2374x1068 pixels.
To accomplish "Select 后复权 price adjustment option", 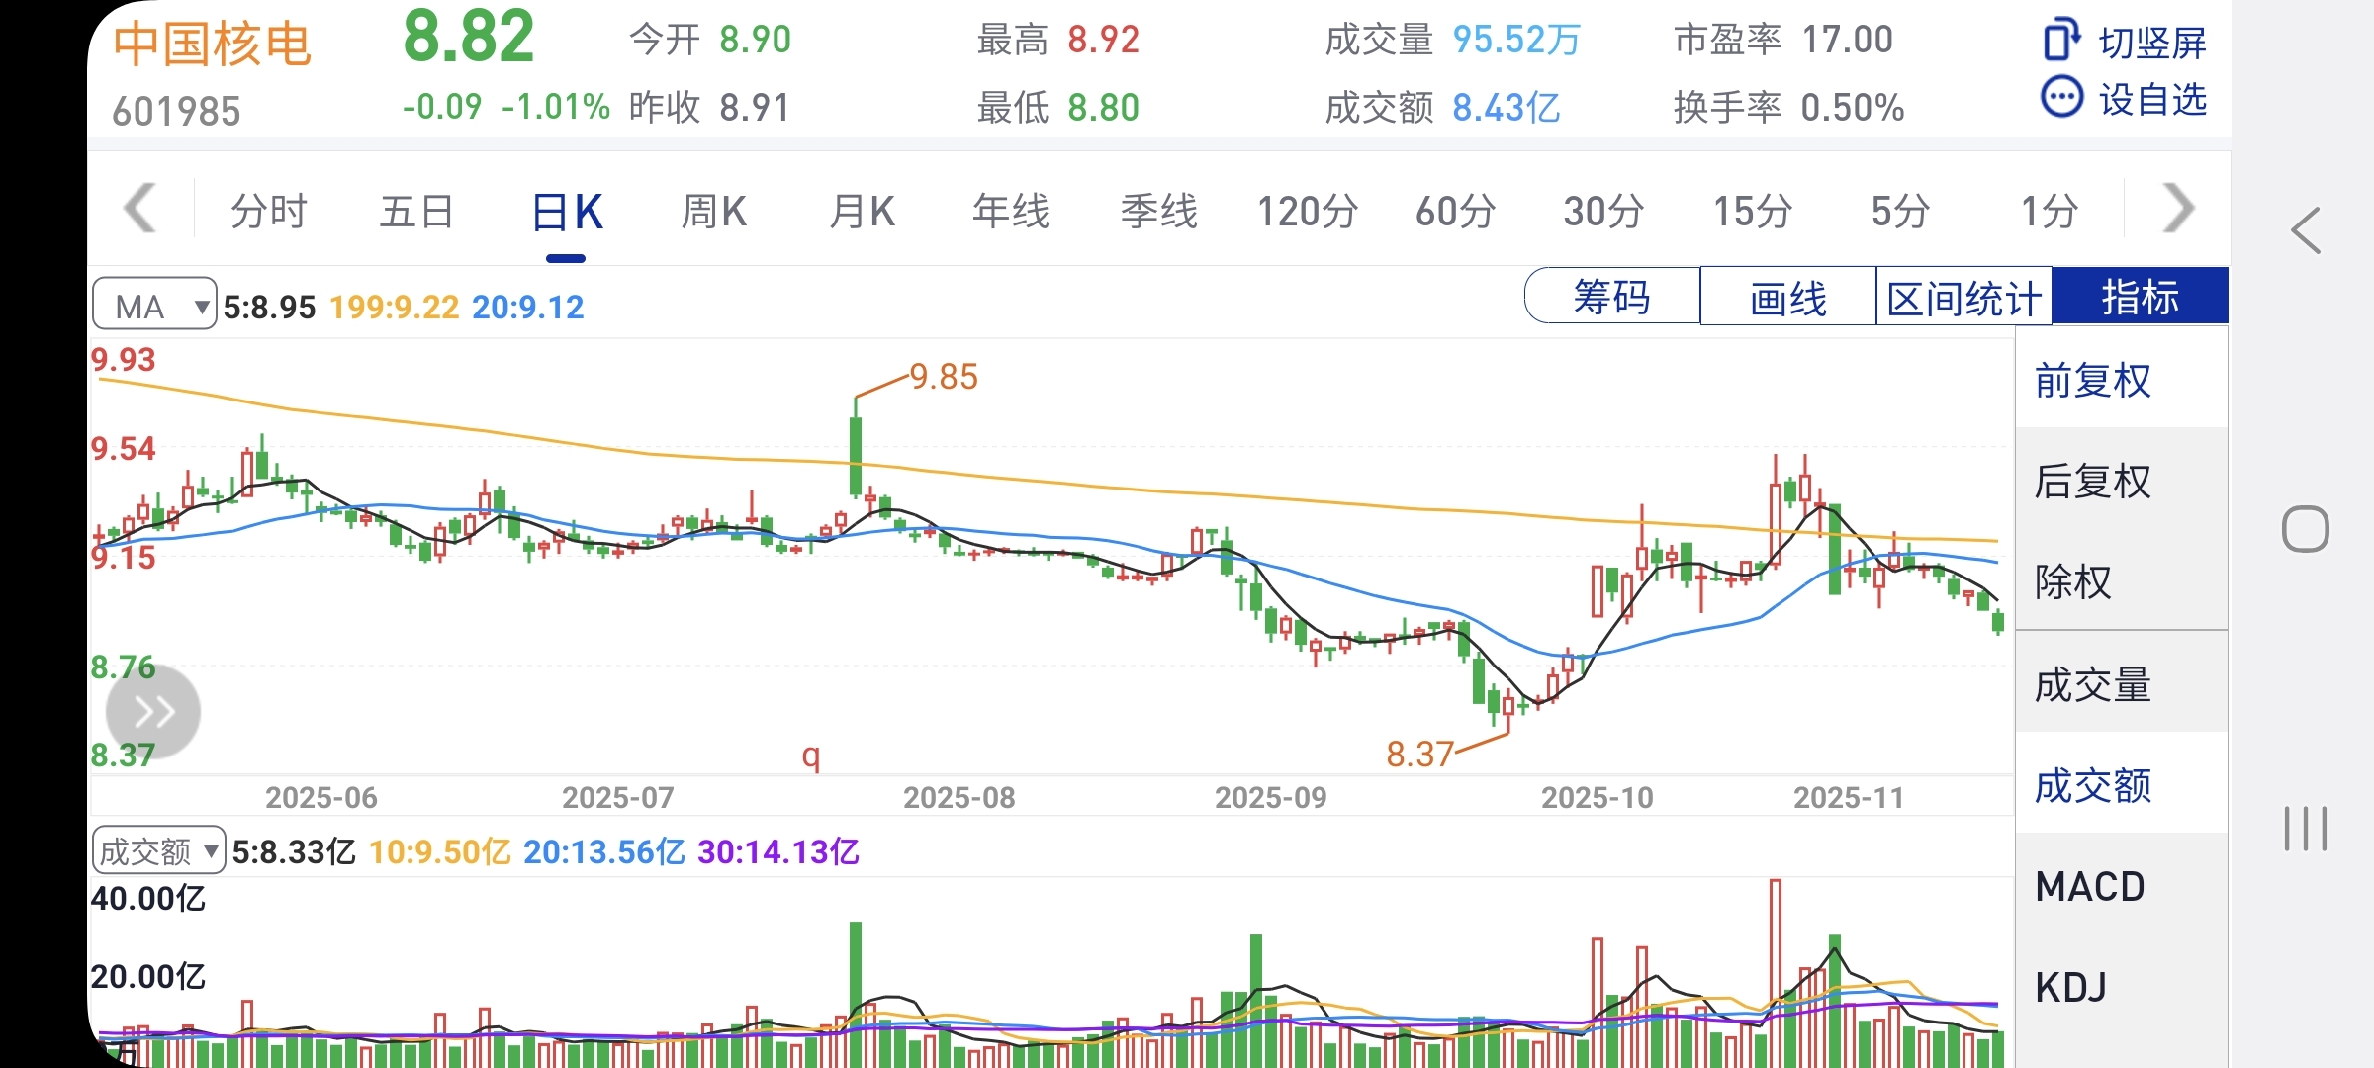I will click(x=2093, y=482).
